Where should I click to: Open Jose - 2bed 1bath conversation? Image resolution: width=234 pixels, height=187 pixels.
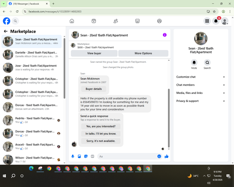click(x=31, y=68)
